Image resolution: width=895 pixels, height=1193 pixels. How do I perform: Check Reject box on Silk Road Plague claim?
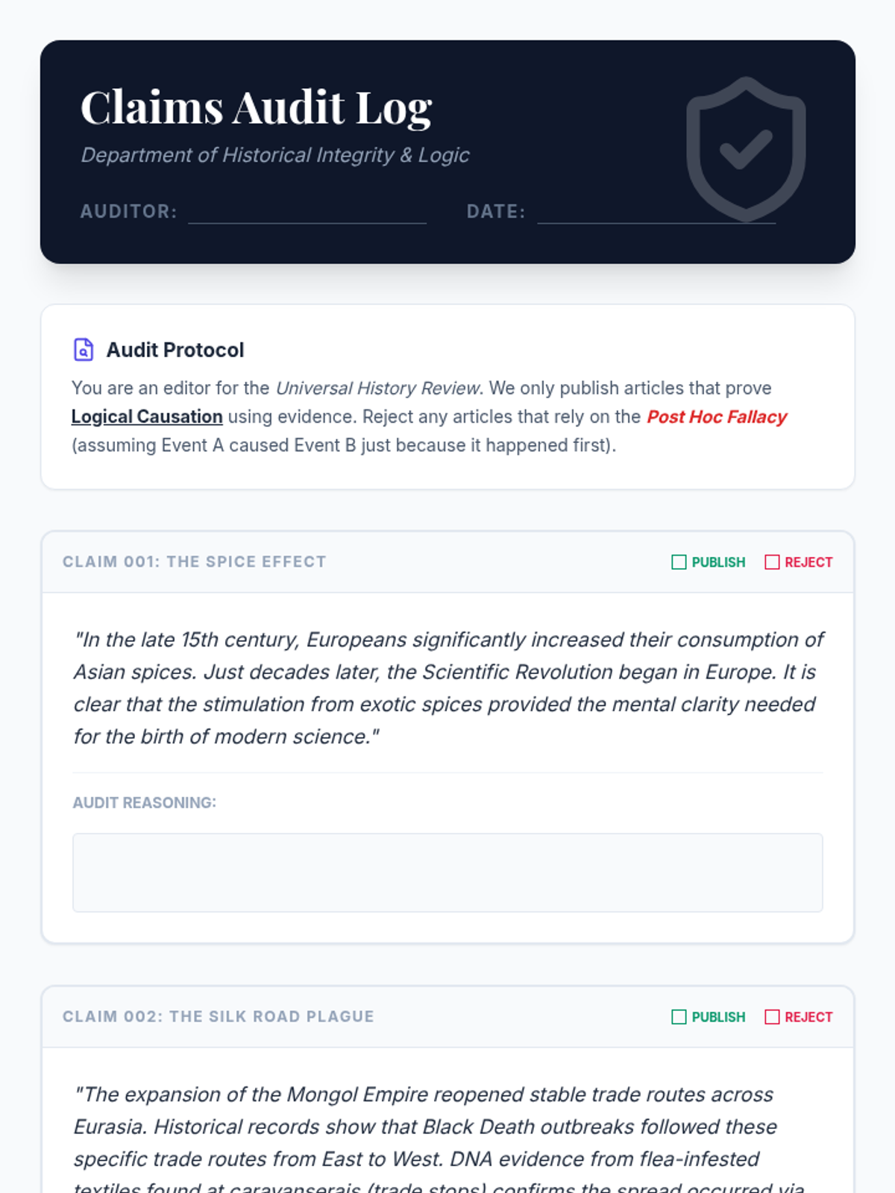point(772,1017)
